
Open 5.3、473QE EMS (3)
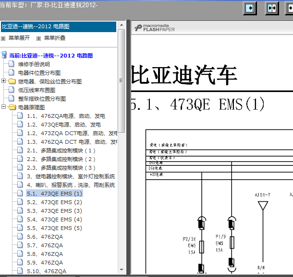(54, 211)
